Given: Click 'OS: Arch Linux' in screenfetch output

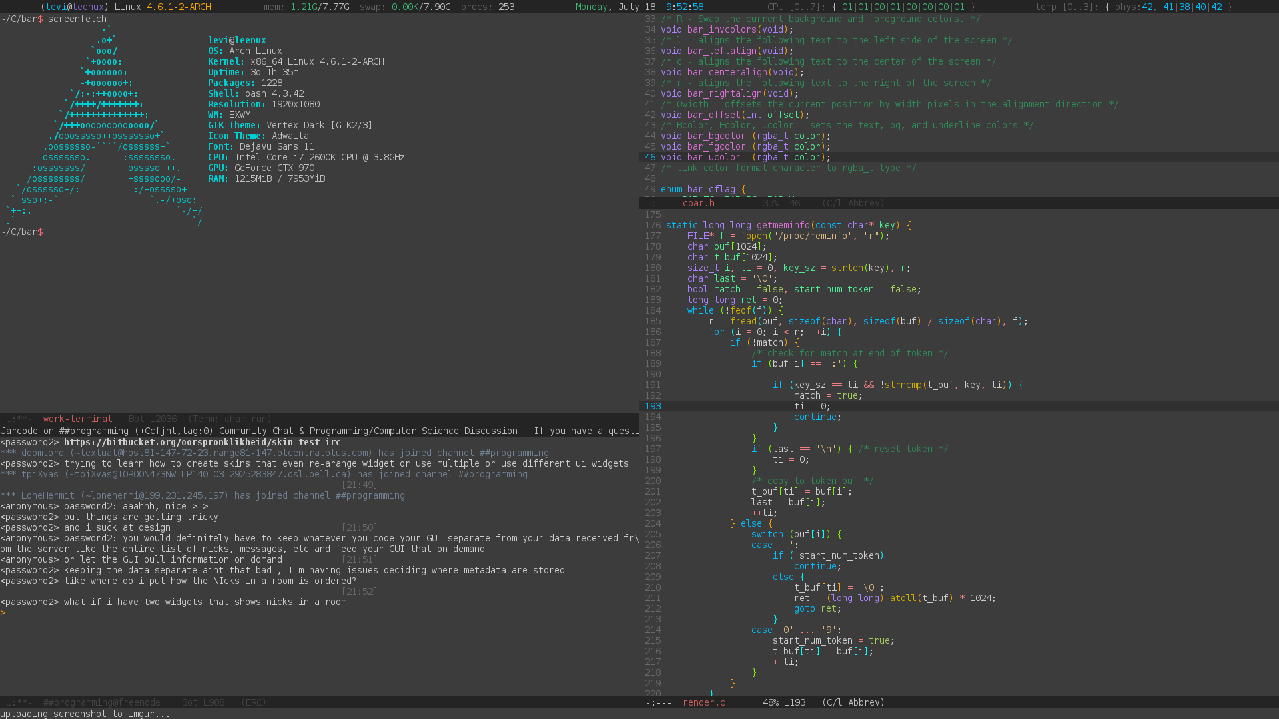Looking at the screenshot, I should coord(245,51).
